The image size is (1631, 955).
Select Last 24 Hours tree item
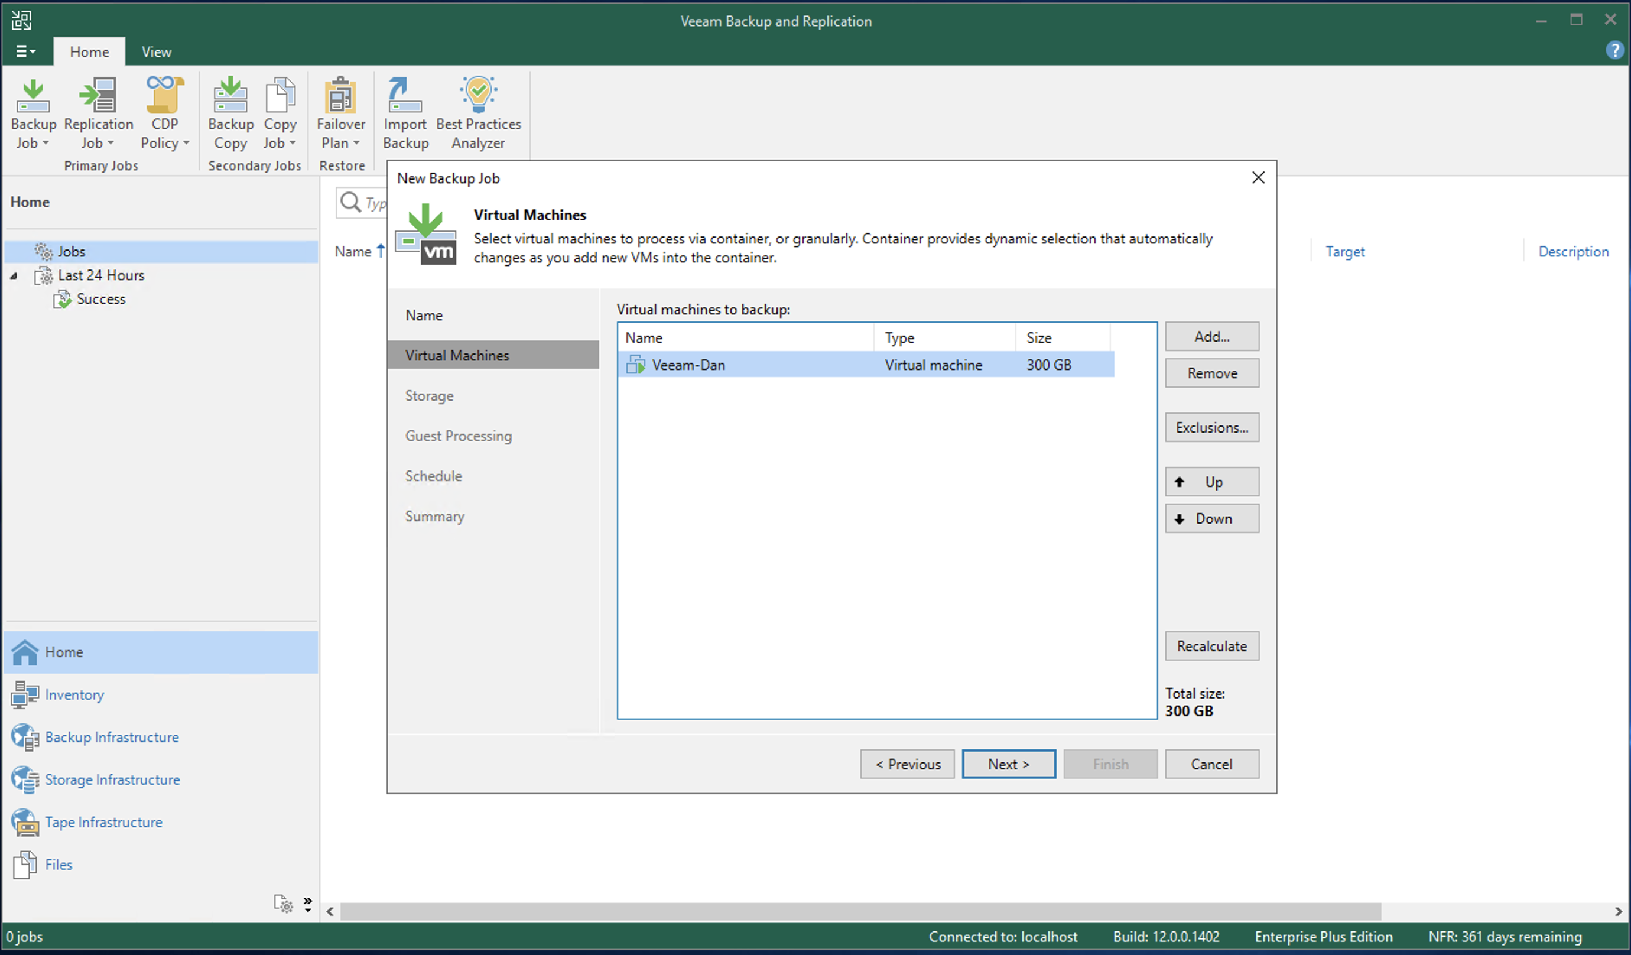(x=101, y=275)
